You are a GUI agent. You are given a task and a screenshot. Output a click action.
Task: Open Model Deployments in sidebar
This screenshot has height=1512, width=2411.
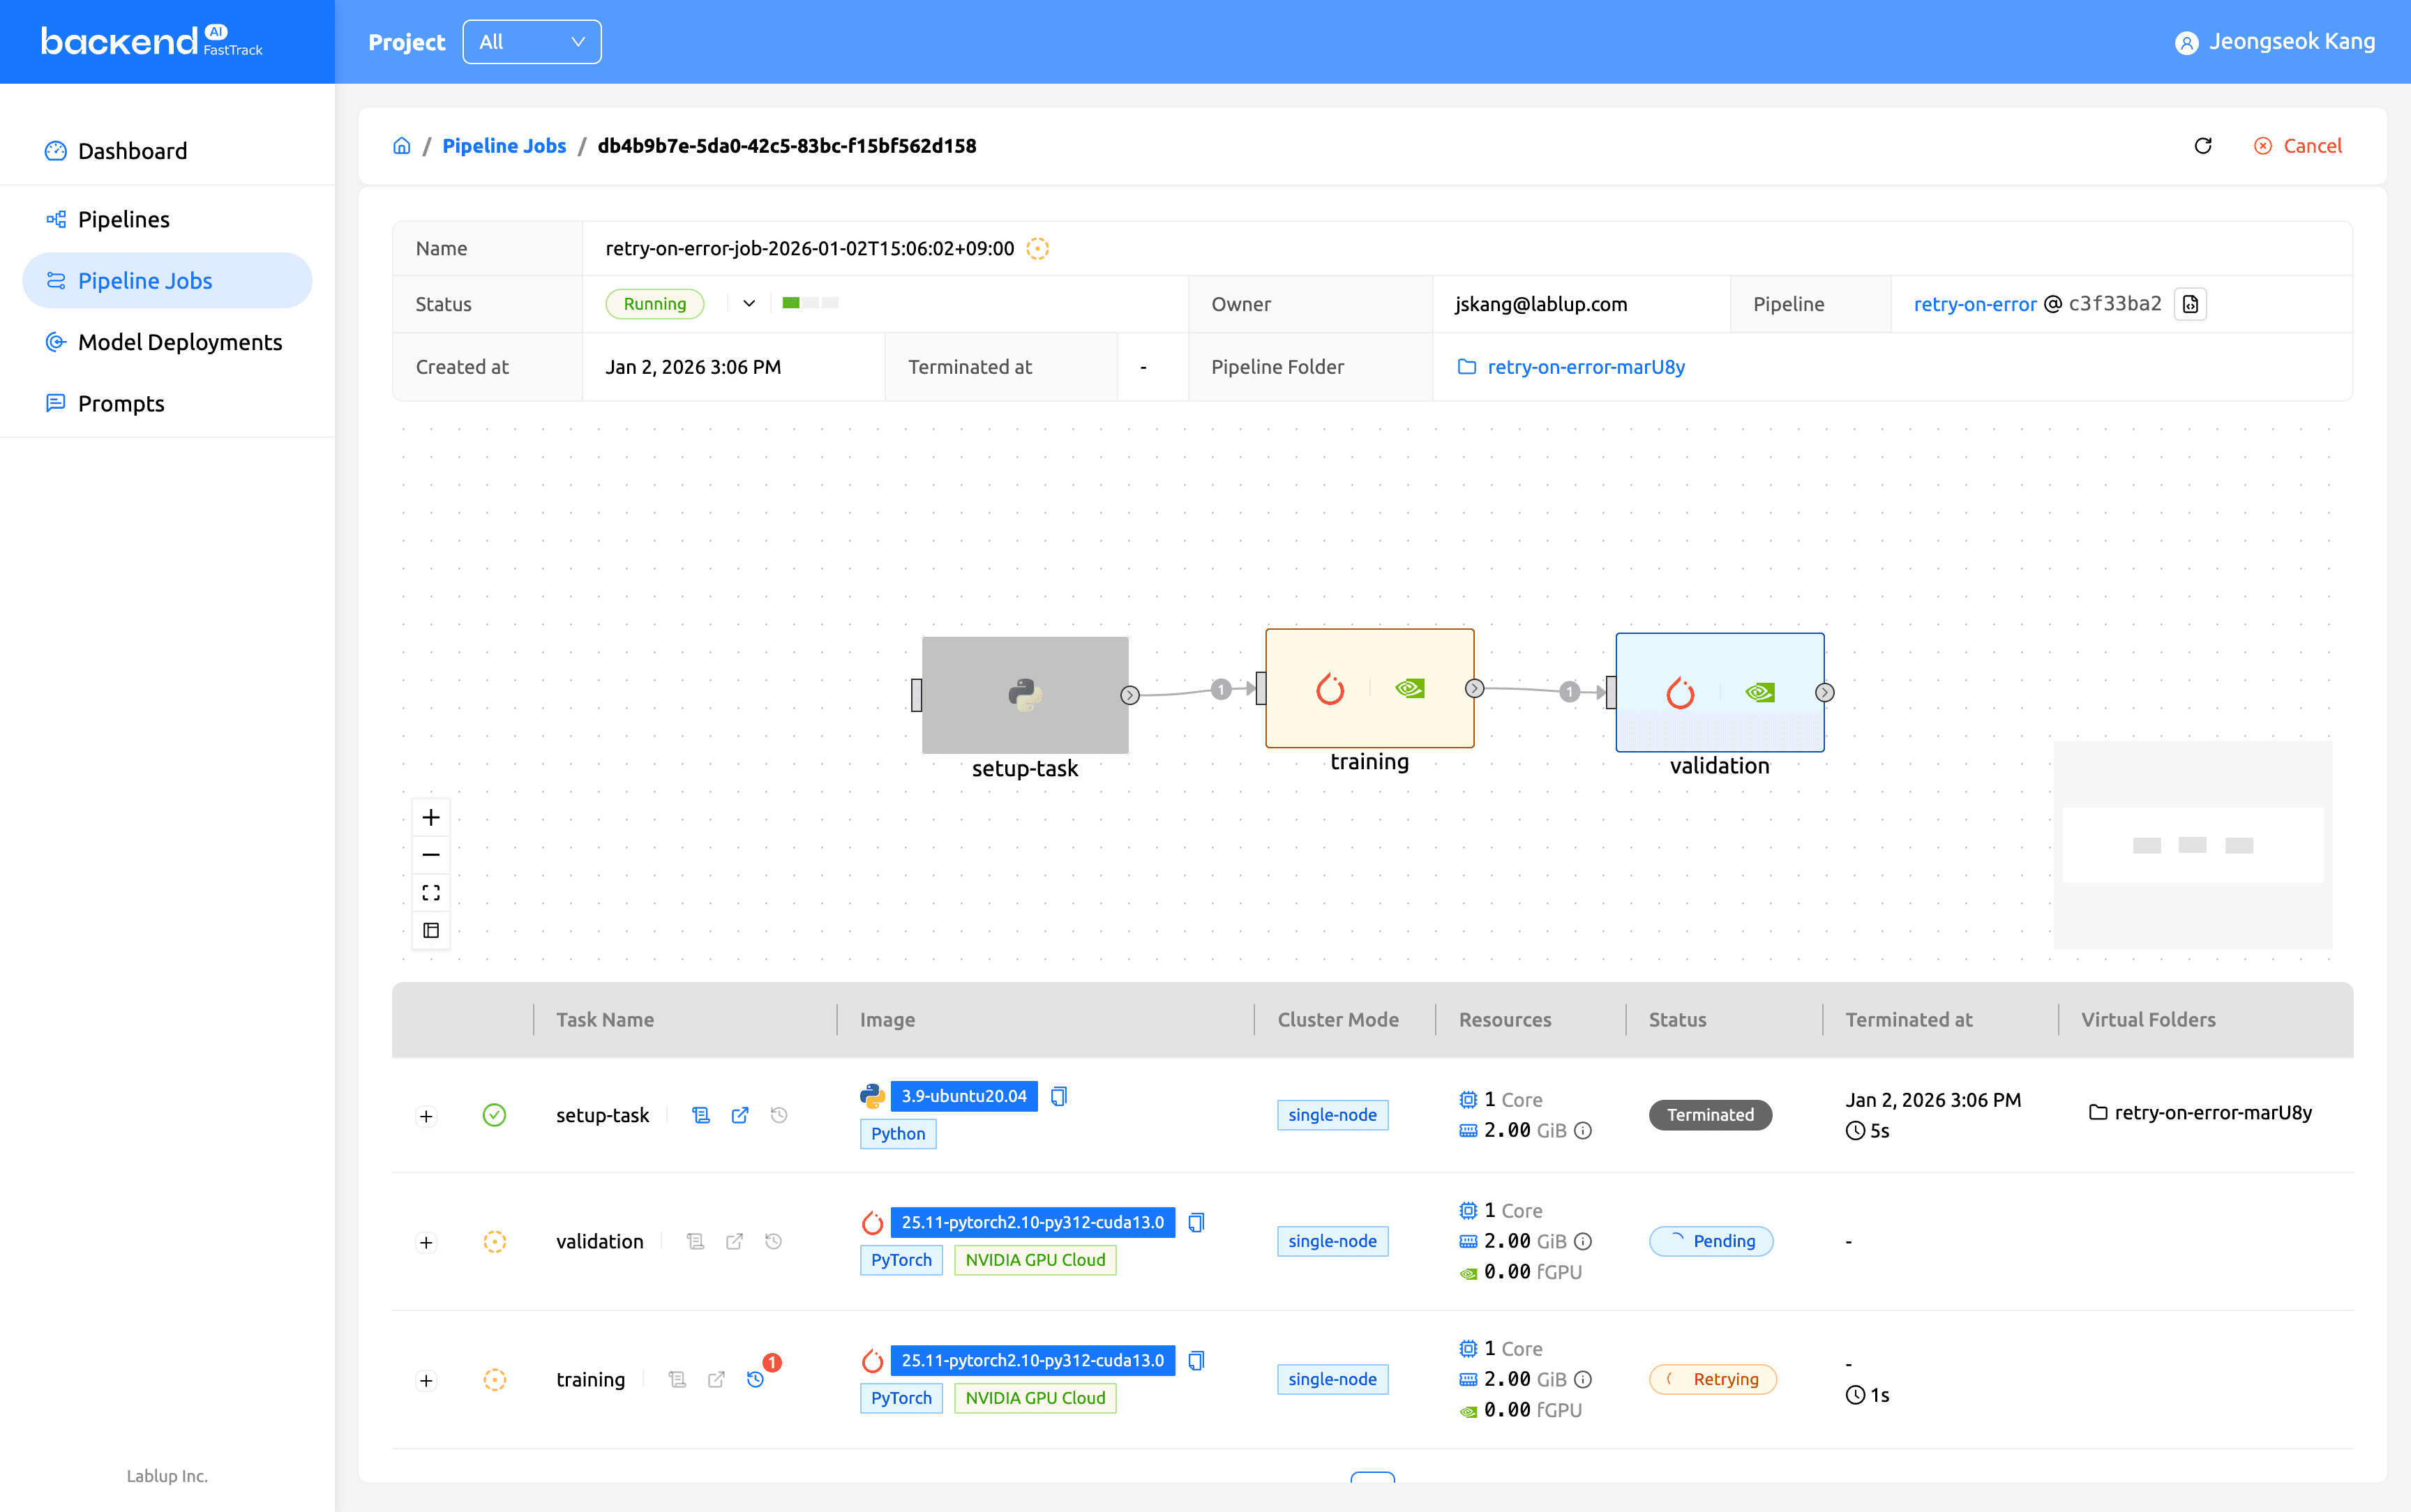click(180, 342)
